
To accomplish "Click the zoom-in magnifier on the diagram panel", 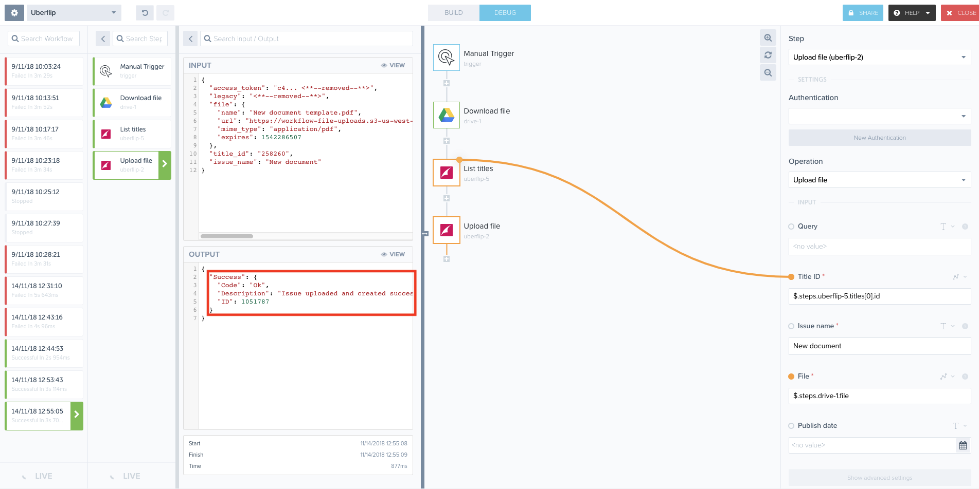I will (768, 37).
